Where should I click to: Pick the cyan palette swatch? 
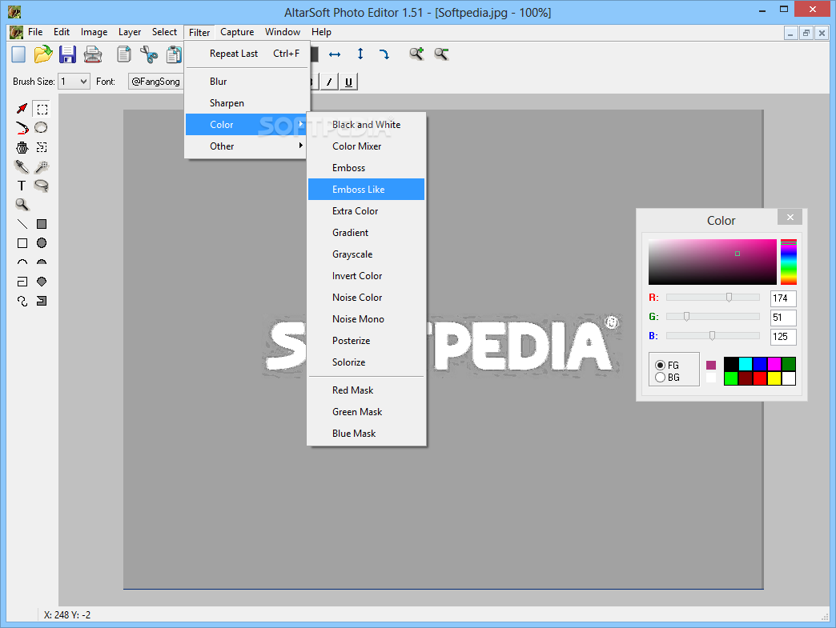pos(746,364)
